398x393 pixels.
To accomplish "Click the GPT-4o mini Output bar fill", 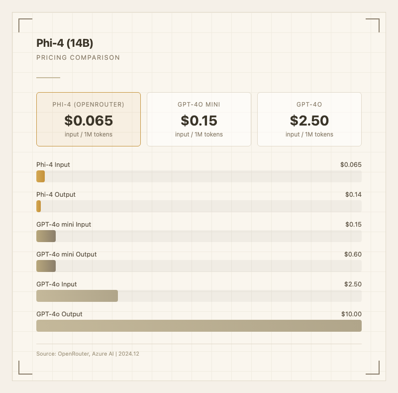I will 46,266.
